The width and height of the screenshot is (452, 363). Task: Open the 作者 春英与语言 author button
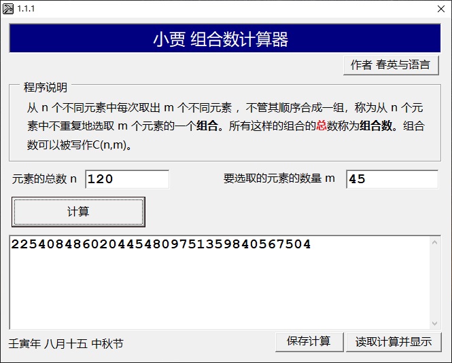point(390,65)
